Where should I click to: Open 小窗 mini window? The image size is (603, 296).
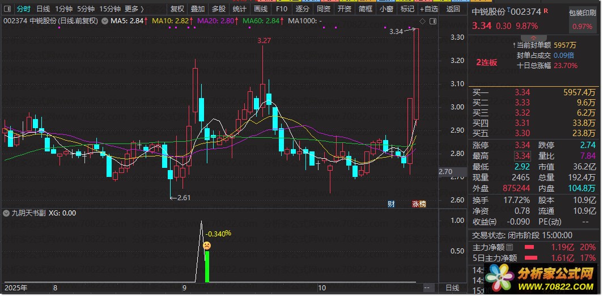(386, 9)
